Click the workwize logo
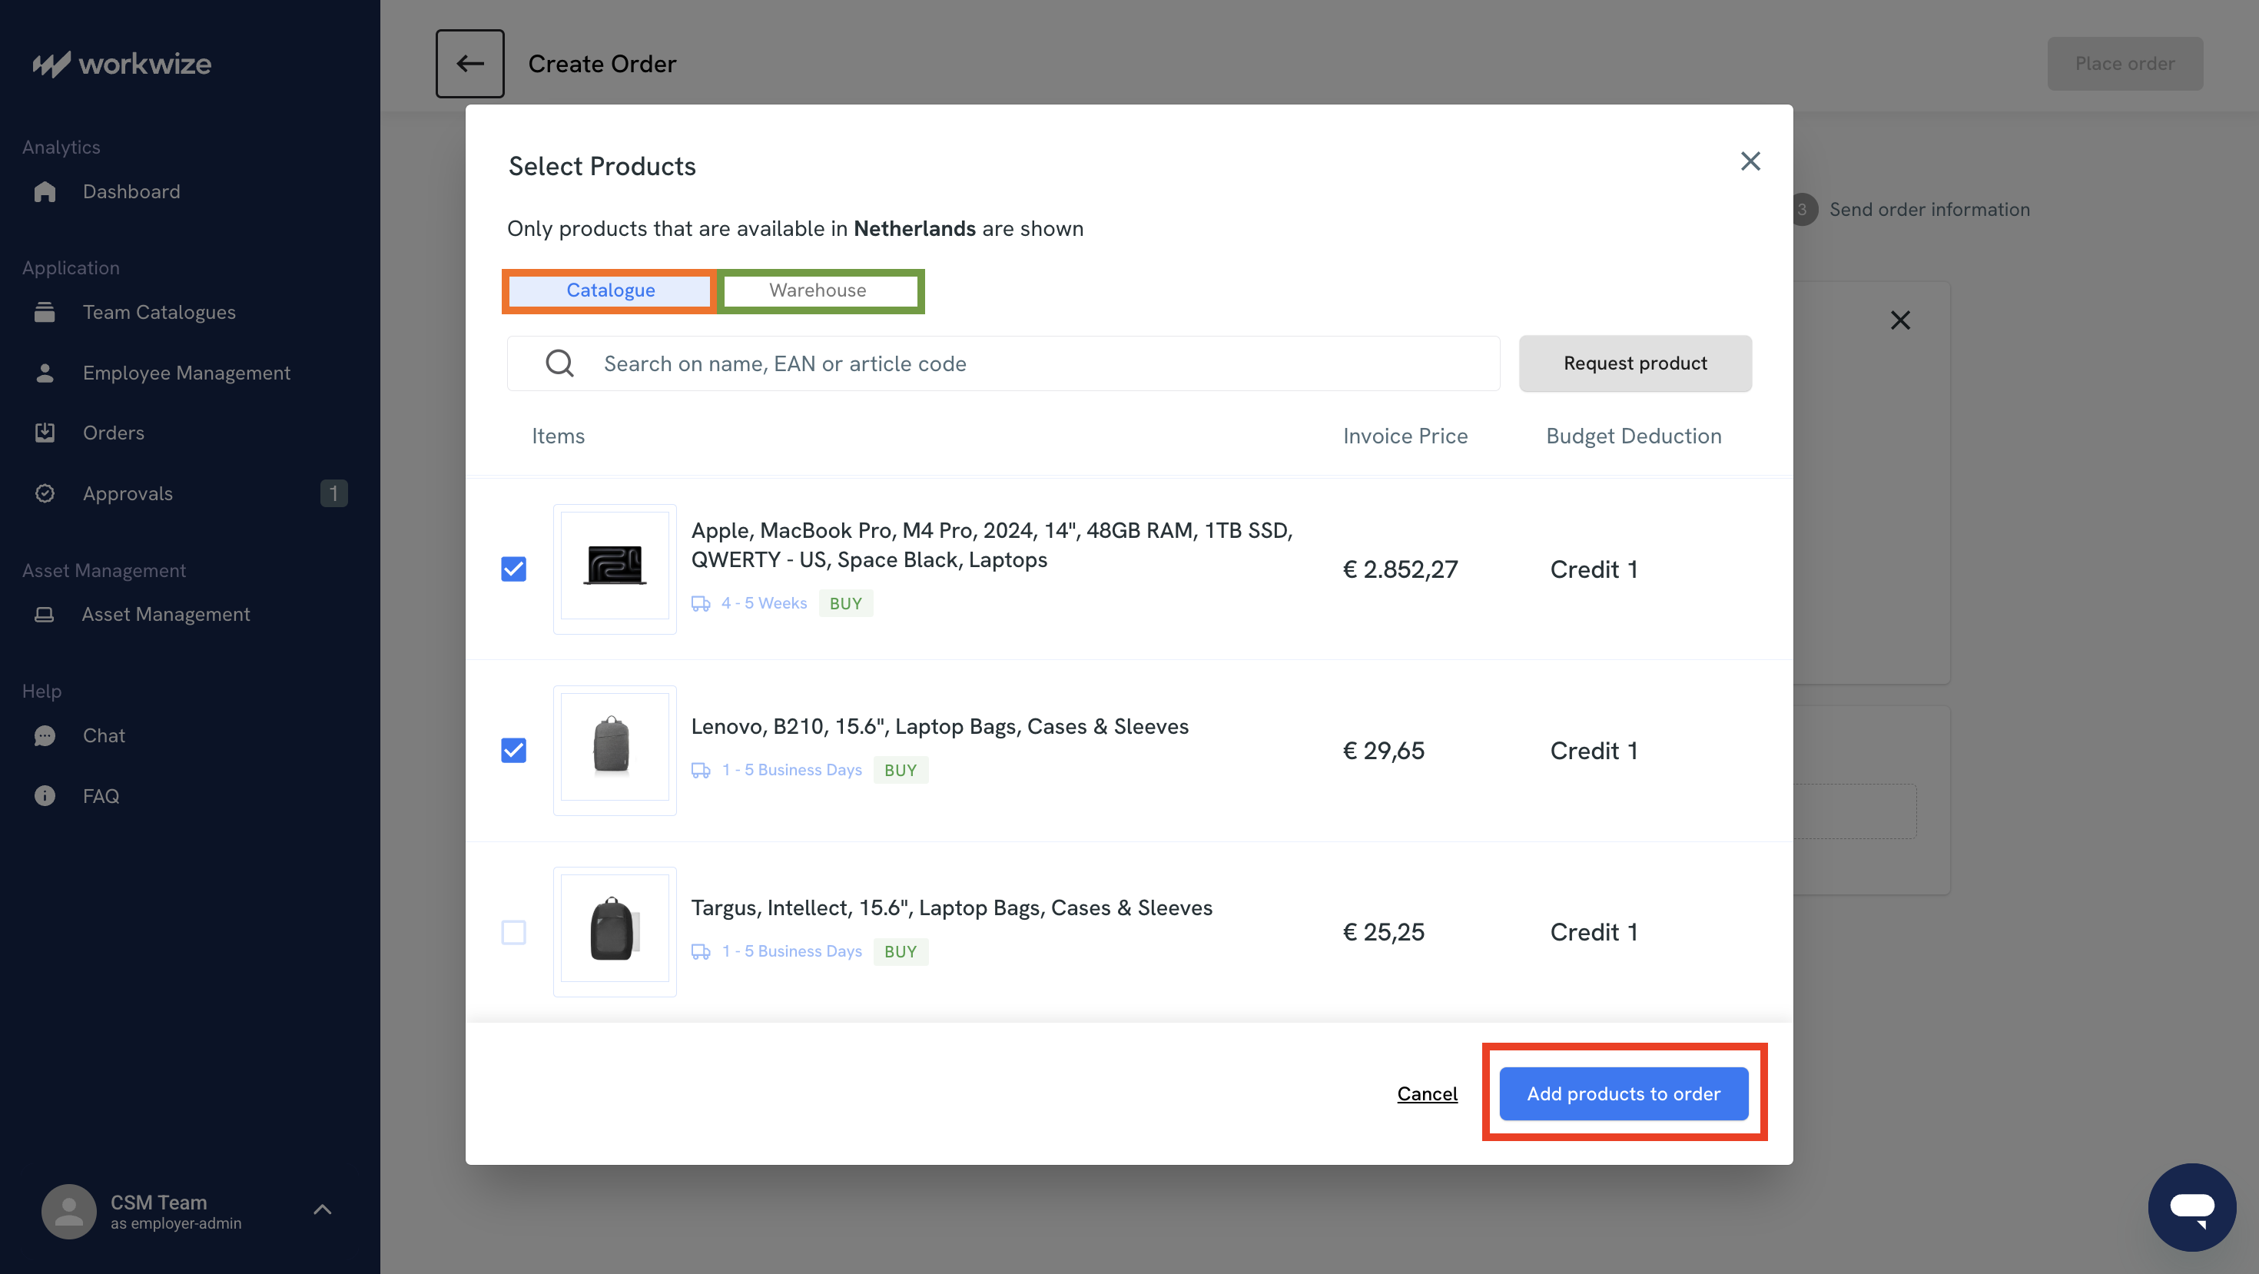 (x=122, y=64)
